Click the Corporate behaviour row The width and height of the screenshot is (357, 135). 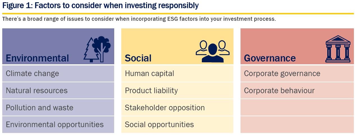click(297, 90)
